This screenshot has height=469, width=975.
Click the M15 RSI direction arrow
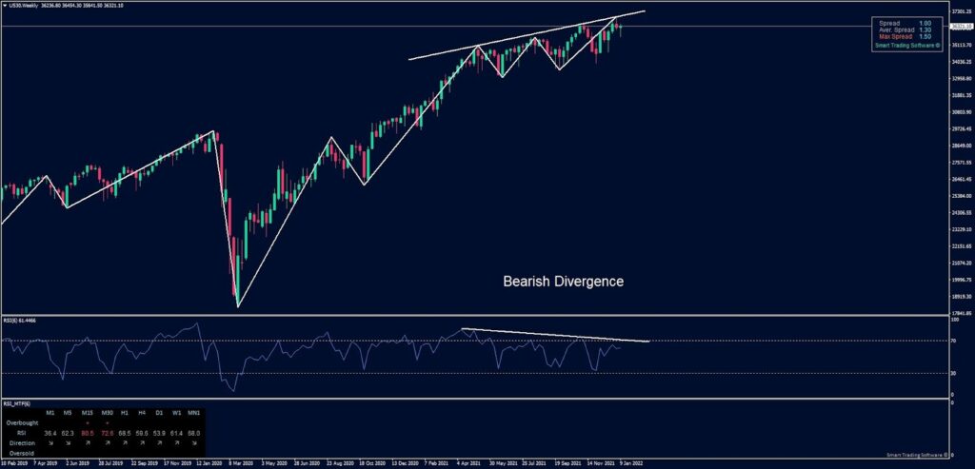[x=87, y=443]
